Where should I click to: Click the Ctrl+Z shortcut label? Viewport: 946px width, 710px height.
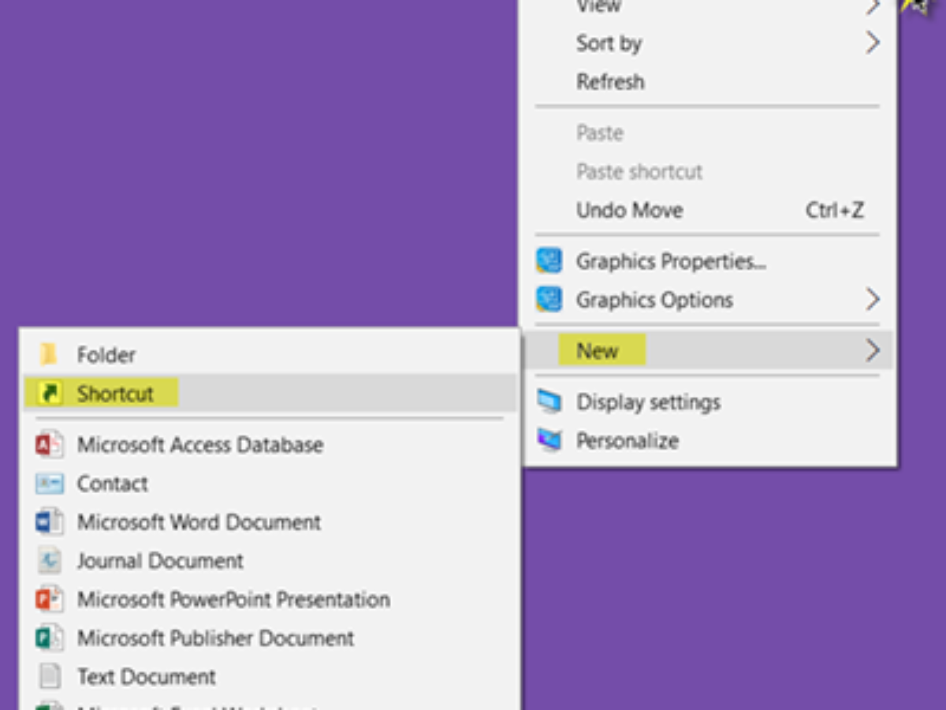point(835,211)
